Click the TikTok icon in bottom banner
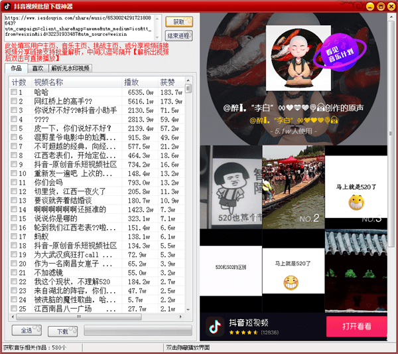This screenshot has height=354, width=398. (215, 327)
